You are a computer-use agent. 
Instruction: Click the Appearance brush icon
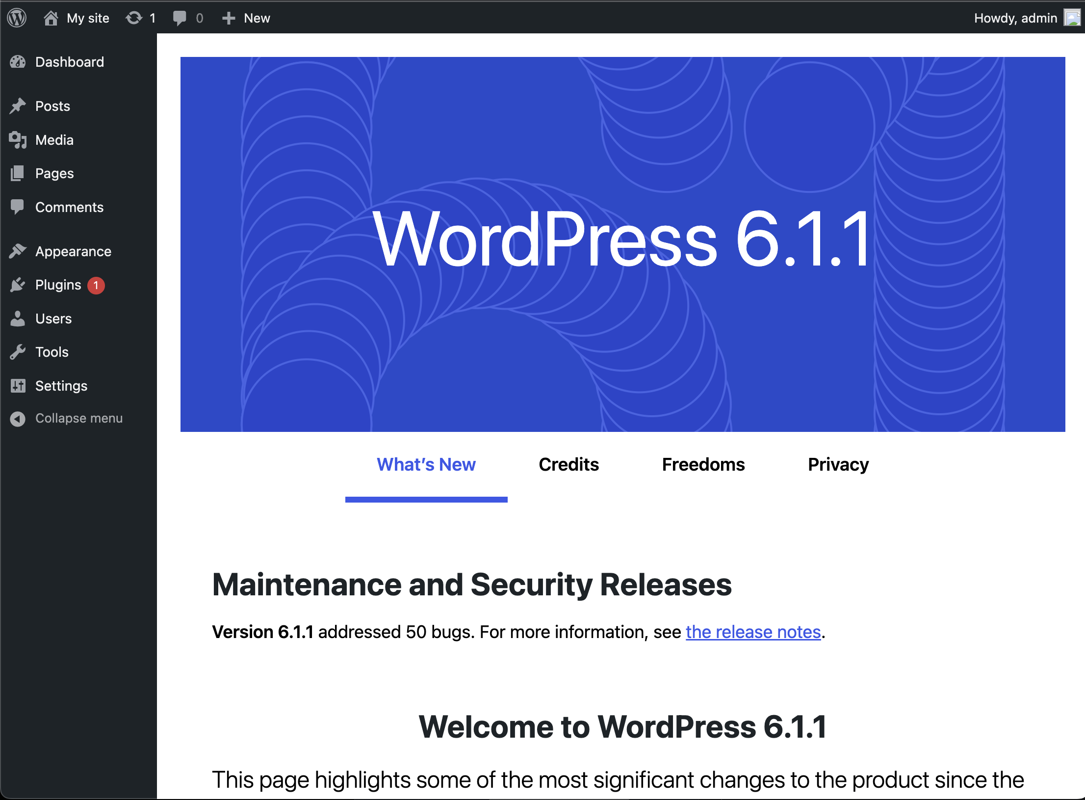click(x=18, y=251)
